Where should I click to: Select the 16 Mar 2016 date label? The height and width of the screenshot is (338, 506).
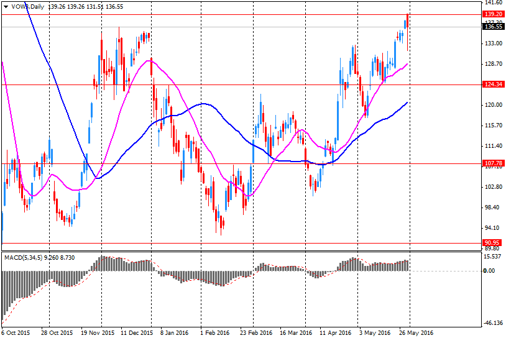coord(296,332)
